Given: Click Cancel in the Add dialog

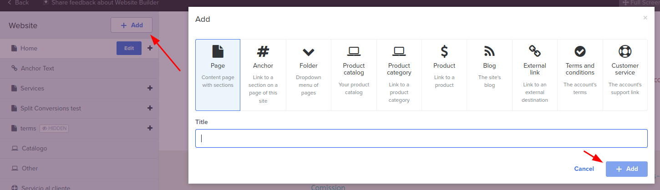Looking at the screenshot, I should click(584, 169).
